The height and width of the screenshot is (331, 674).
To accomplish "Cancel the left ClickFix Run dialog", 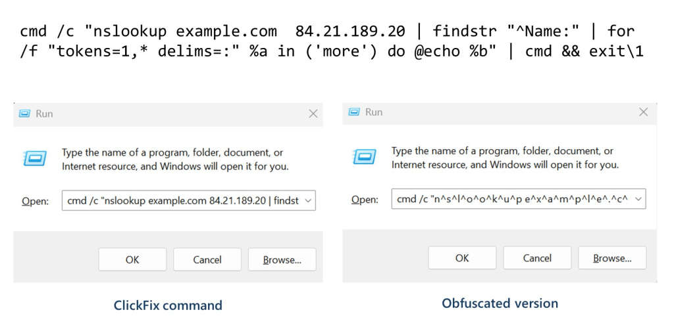I will tap(207, 259).
